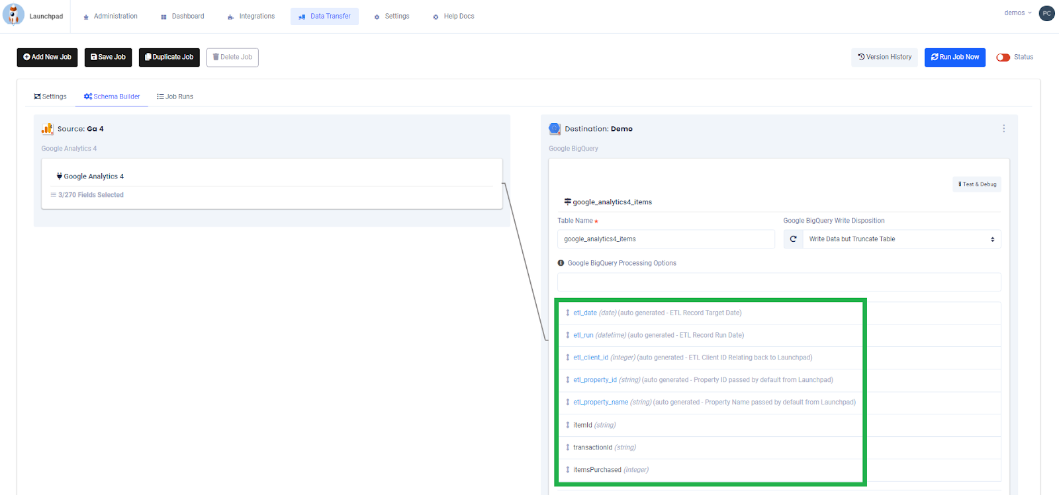1059x495 pixels.
Task: Select the etl_property_name field name
Action: [x=600, y=402]
